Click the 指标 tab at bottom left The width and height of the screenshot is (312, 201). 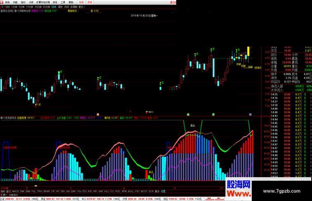pos(3,191)
